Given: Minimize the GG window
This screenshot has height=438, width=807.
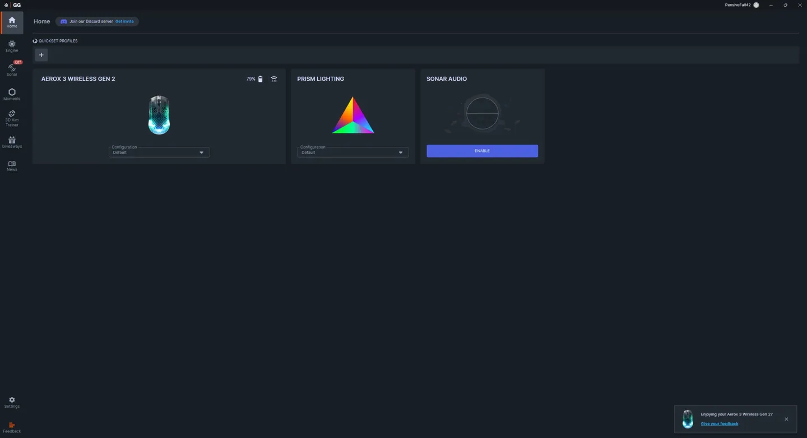Looking at the screenshot, I should pyautogui.click(x=771, y=5).
